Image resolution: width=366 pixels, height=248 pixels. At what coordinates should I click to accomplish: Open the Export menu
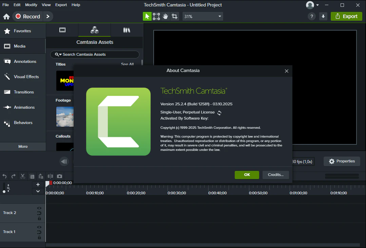pos(61,5)
